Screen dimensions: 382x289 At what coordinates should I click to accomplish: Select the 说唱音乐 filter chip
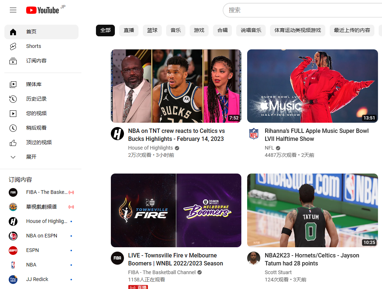(251, 30)
